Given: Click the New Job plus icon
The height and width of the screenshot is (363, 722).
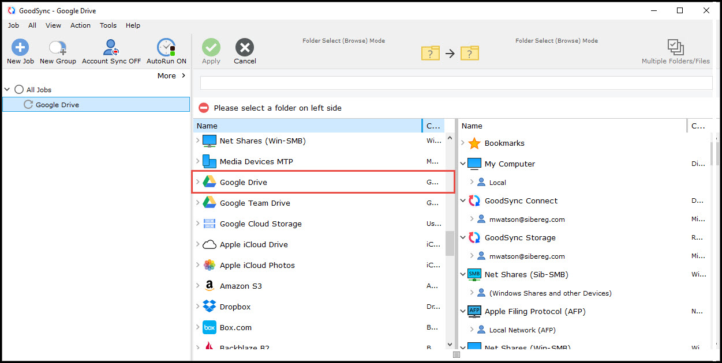Looking at the screenshot, I should 20,48.
